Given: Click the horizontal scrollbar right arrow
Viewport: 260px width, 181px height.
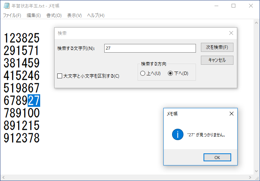Looking at the screenshot, I should click(x=251, y=178).
